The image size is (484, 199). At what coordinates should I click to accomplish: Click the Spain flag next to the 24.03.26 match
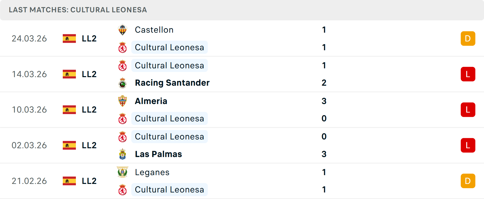[69, 38]
